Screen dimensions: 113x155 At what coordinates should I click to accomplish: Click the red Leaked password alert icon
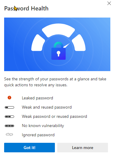point(9,98)
